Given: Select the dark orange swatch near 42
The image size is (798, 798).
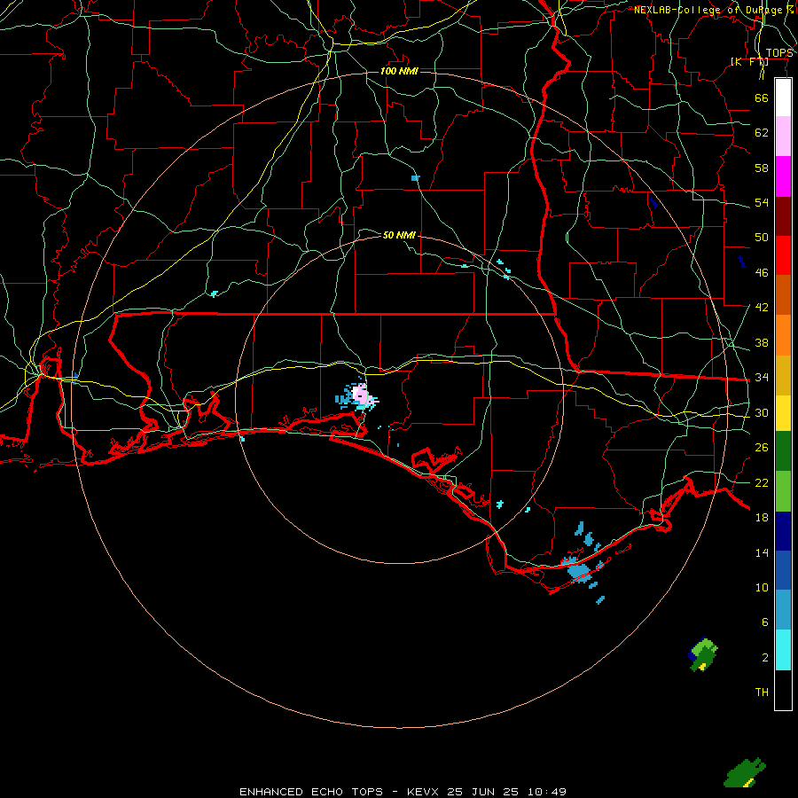Looking at the screenshot, I should pos(783,295).
